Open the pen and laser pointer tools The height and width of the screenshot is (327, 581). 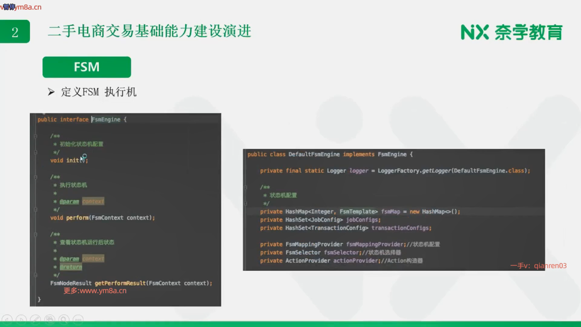pyautogui.click(x=35, y=319)
